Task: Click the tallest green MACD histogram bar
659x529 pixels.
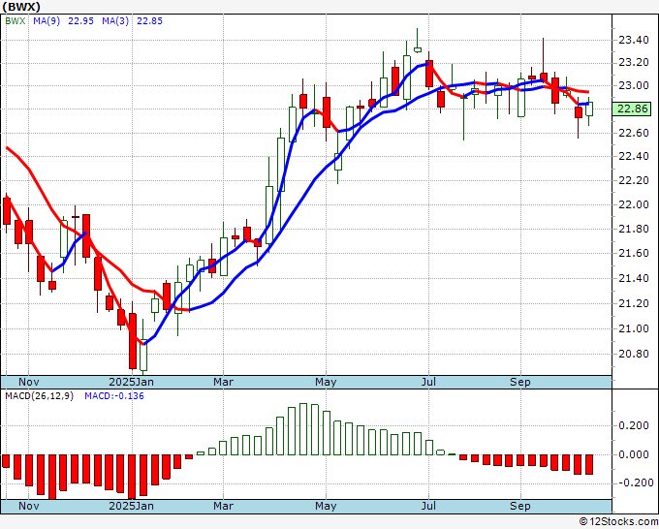Action: click(x=303, y=429)
